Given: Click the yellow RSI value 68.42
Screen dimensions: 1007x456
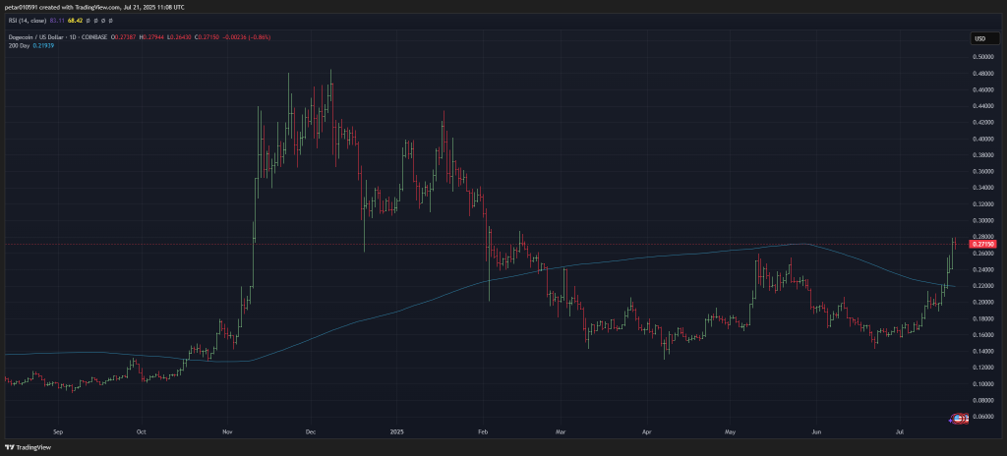Looking at the screenshot, I should coord(76,21).
